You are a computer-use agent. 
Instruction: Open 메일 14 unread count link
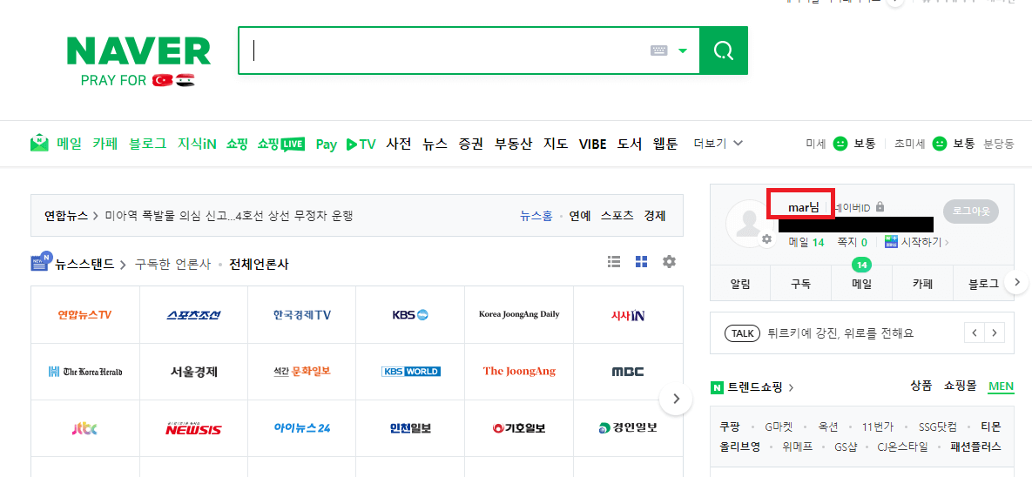806,242
